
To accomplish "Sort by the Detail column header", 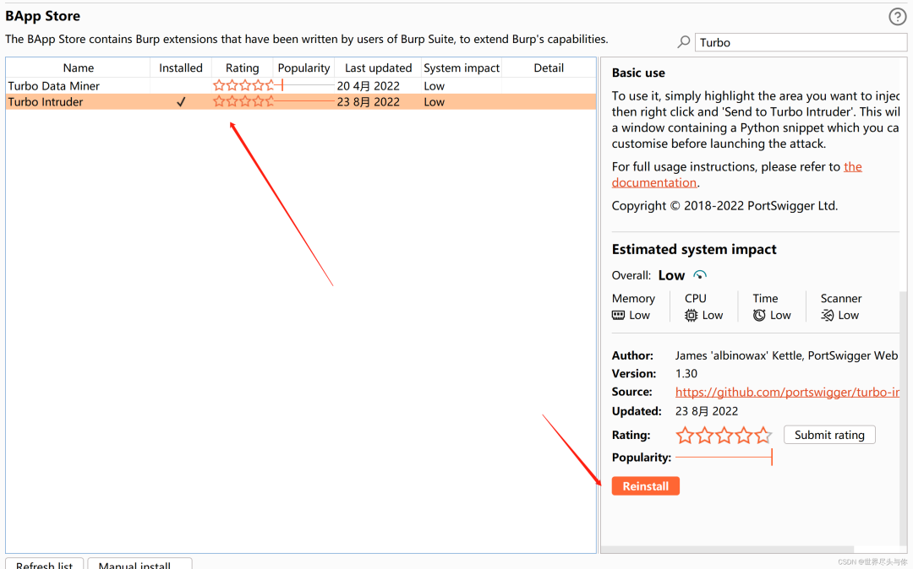I will pyautogui.click(x=549, y=68).
